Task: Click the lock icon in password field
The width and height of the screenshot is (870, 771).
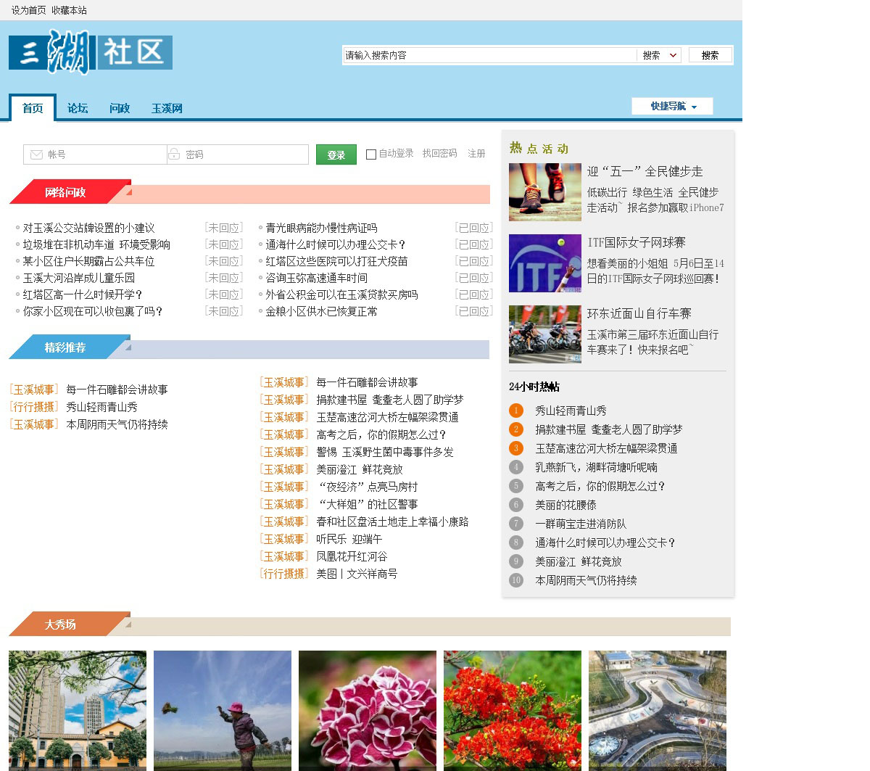Action: click(x=174, y=154)
